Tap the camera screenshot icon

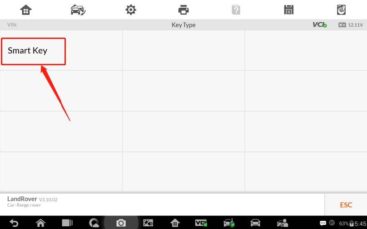121,223
